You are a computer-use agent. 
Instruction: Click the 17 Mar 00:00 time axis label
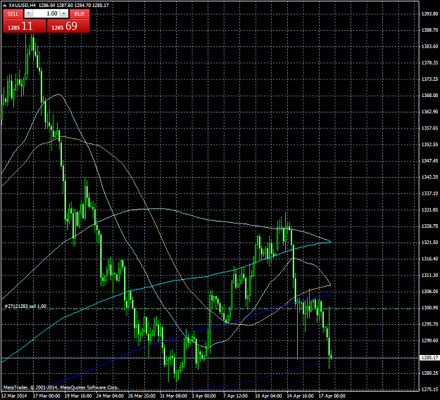coord(46,396)
